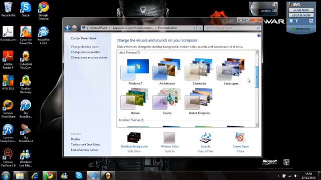The image size is (321, 180).
Task: Switch to Chrome on the taskbar
Action: [50, 175]
